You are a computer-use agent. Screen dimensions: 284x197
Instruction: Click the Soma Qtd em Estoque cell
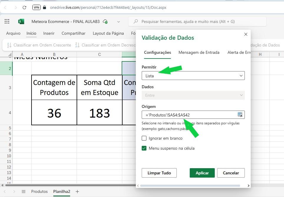click(x=100, y=88)
